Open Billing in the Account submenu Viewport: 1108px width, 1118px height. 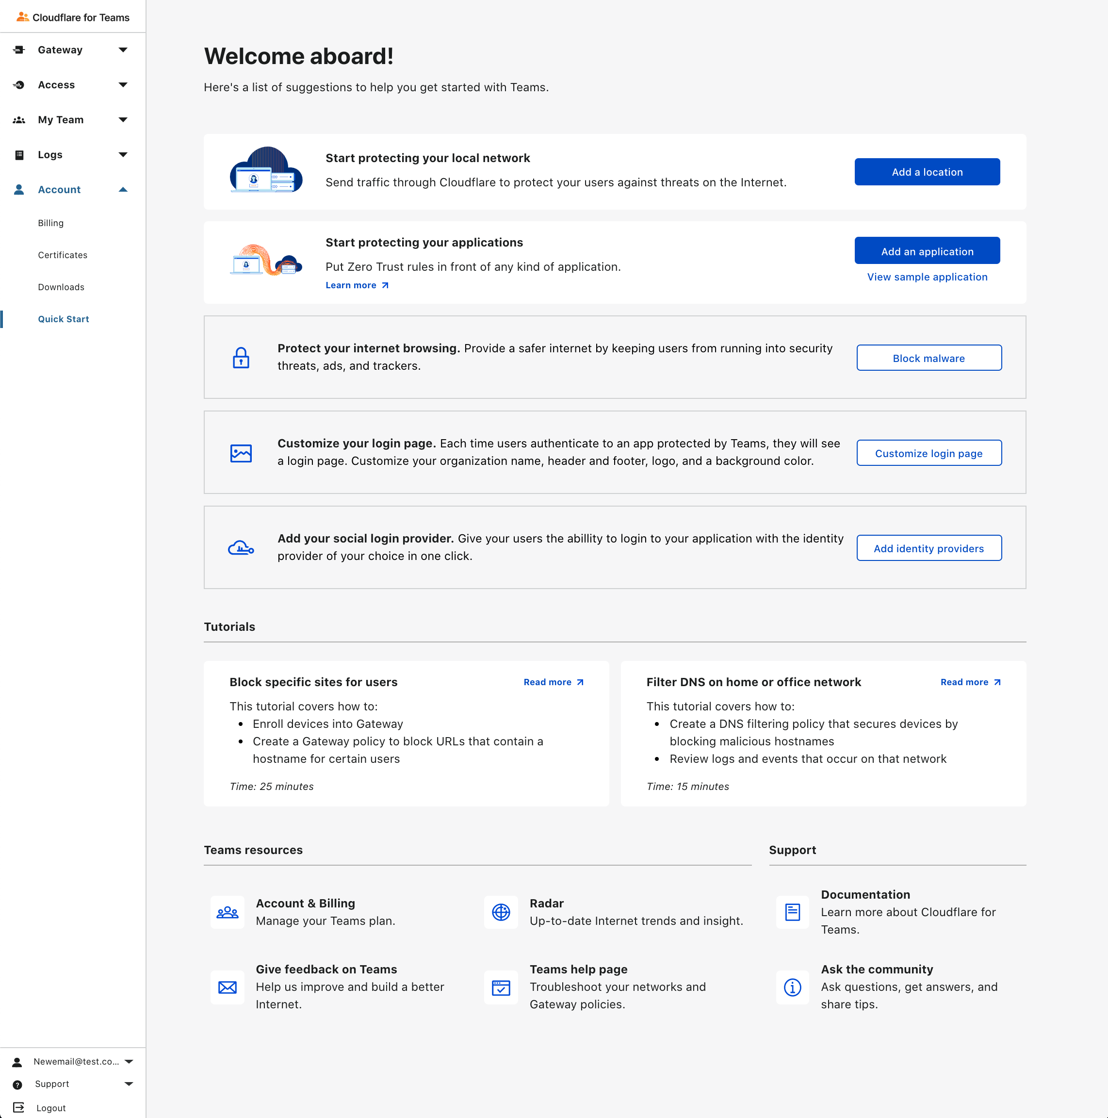pos(51,223)
